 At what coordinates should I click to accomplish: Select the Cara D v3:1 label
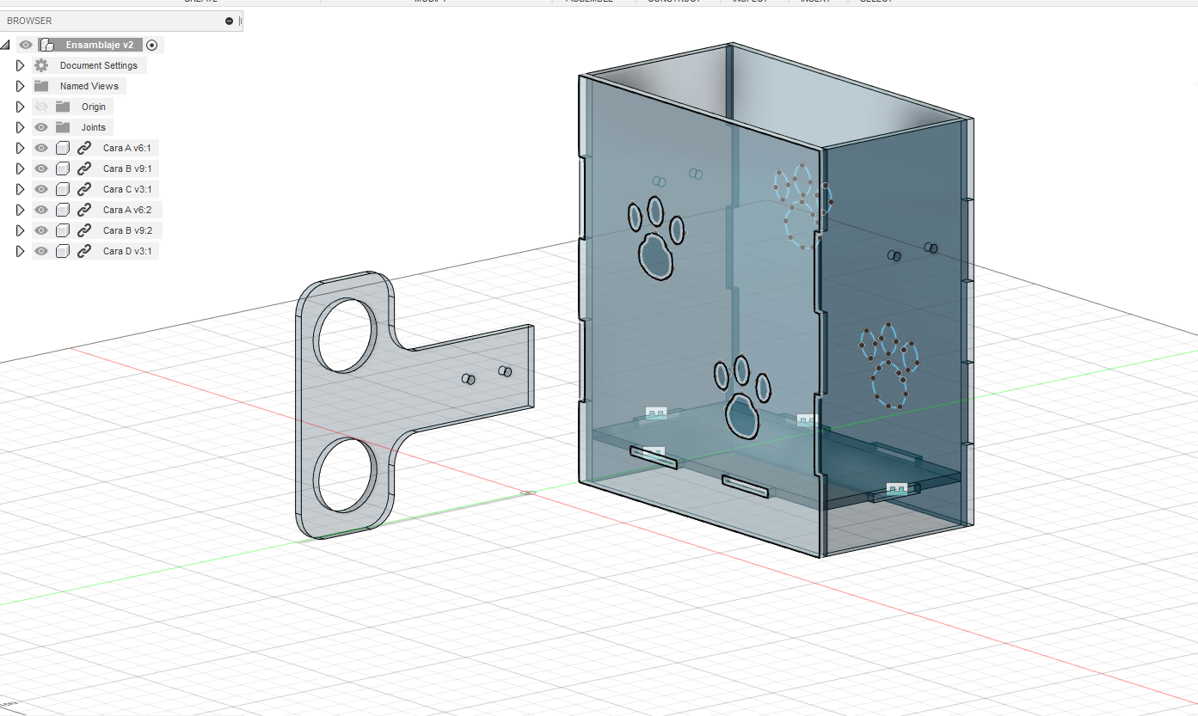click(127, 251)
